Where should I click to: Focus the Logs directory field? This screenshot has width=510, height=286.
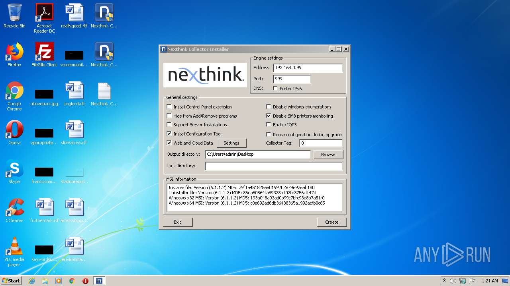(274, 166)
